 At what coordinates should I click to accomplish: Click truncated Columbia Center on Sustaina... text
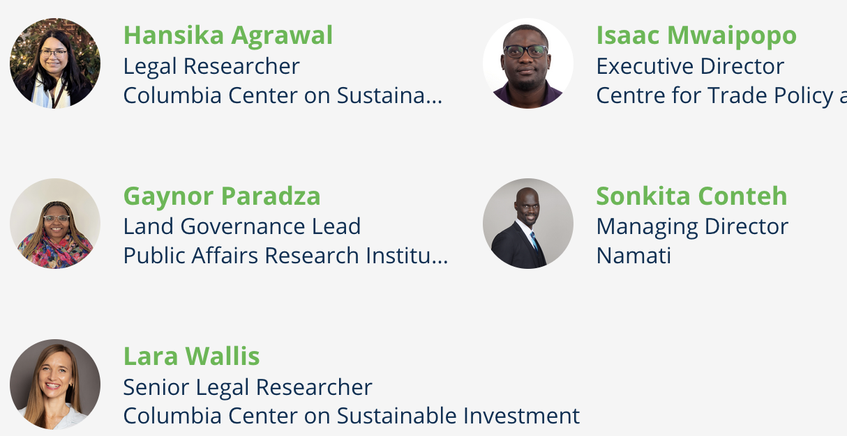pyautogui.click(x=283, y=95)
